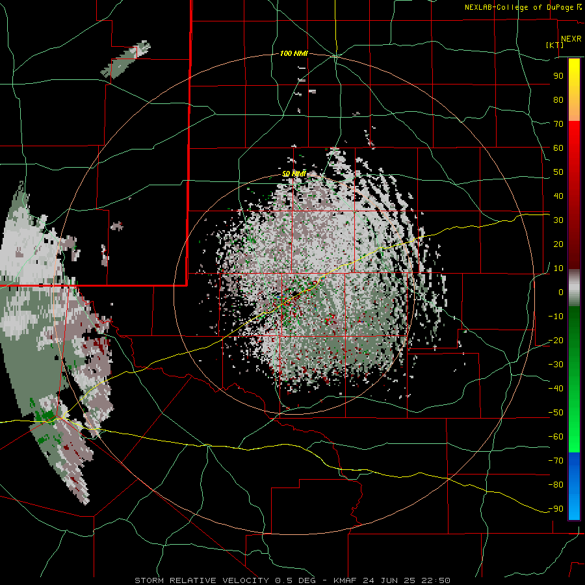Click the positive "30" scale value
This screenshot has height=585, width=585.
point(558,220)
